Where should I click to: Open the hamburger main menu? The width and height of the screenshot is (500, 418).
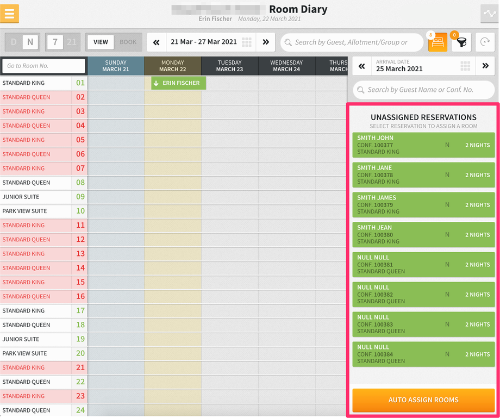(x=10, y=14)
